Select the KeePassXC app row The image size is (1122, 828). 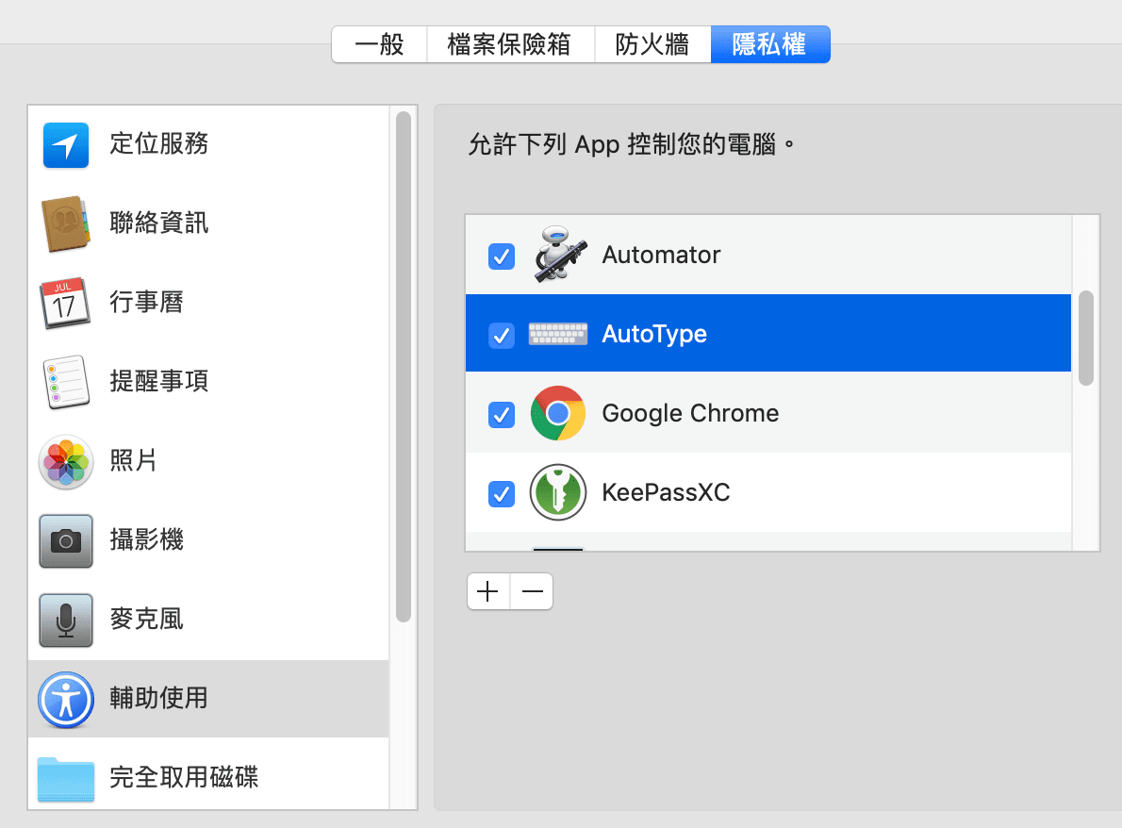pyautogui.click(x=767, y=492)
